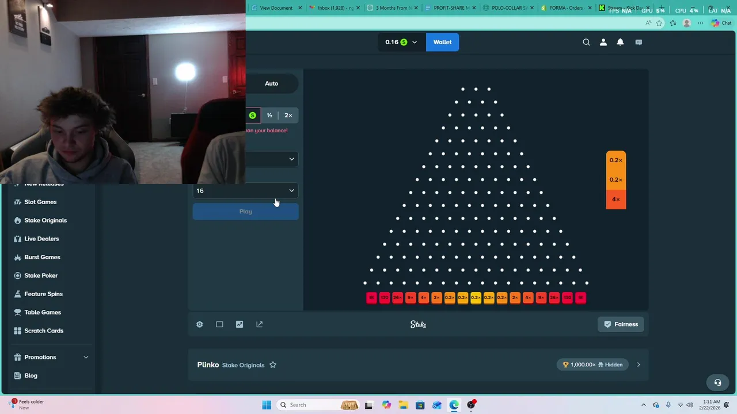Open the browser read aloud icon
The width and height of the screenshot is (737, 414).
tap(648, 23)
